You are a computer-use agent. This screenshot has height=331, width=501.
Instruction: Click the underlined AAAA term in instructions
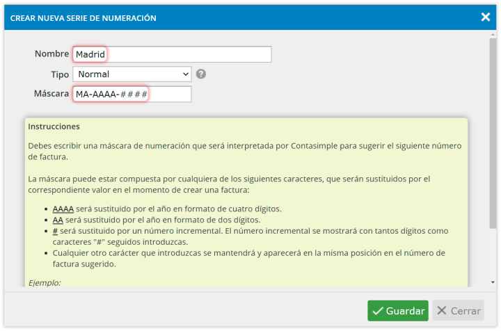pyautogui.click(x=63, y=209)
